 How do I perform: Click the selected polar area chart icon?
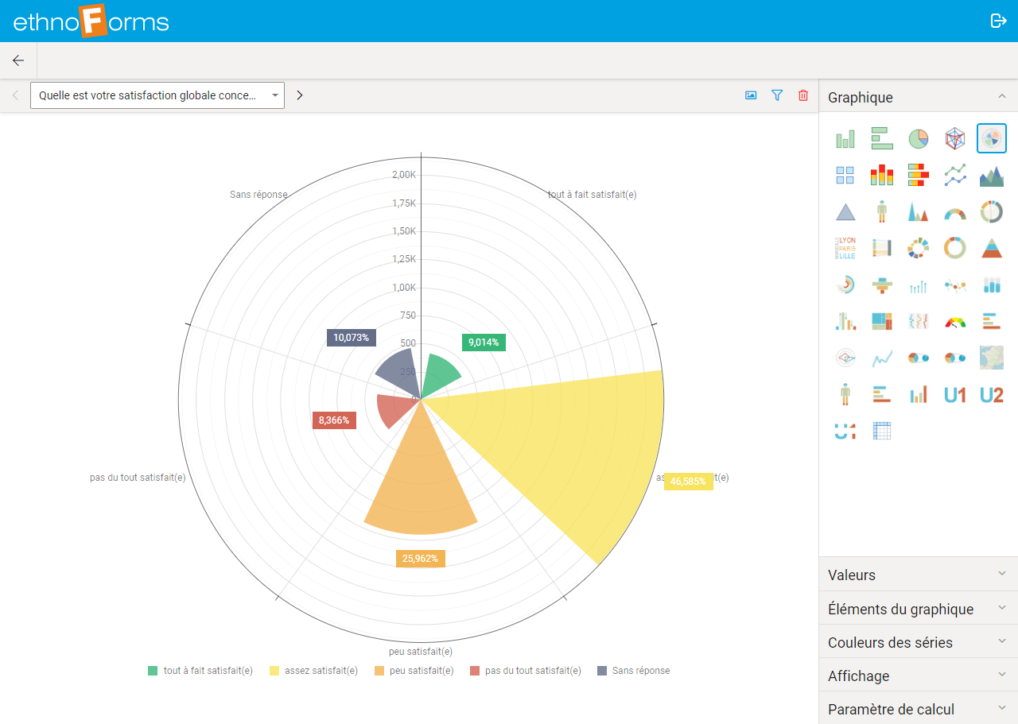click(992, 139)
